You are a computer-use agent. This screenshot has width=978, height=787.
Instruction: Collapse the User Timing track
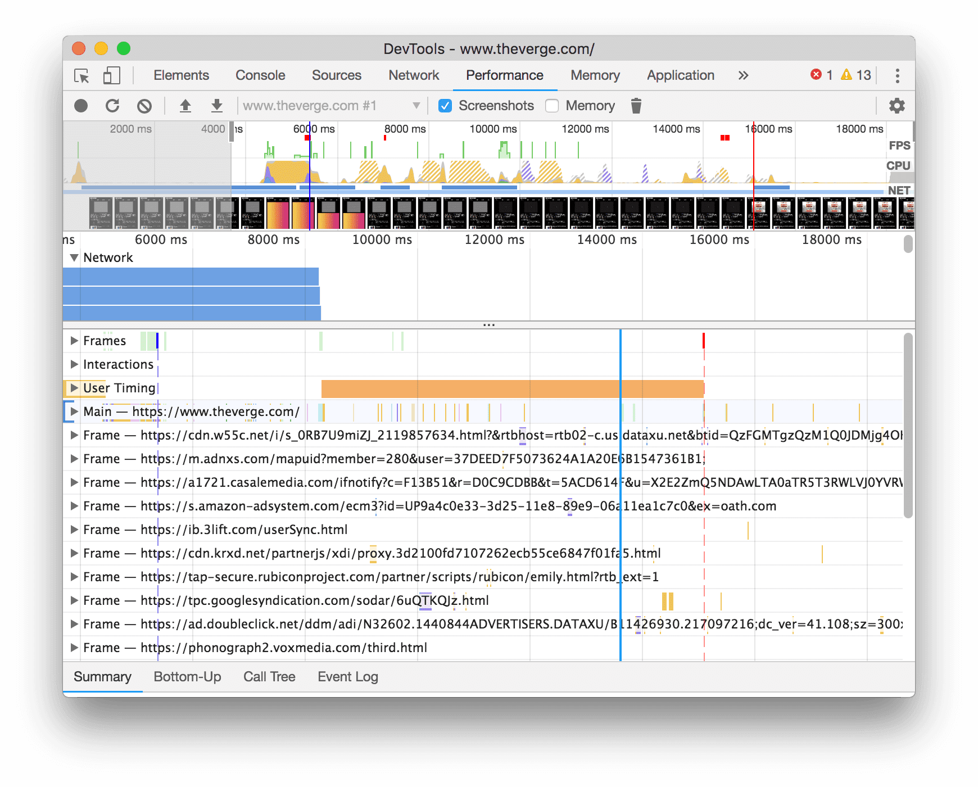pyautogui.click(x=73, y=388)
